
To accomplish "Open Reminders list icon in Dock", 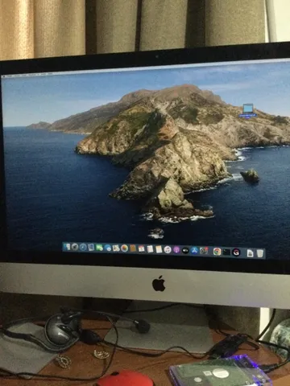I will click(x=150, y=249).
